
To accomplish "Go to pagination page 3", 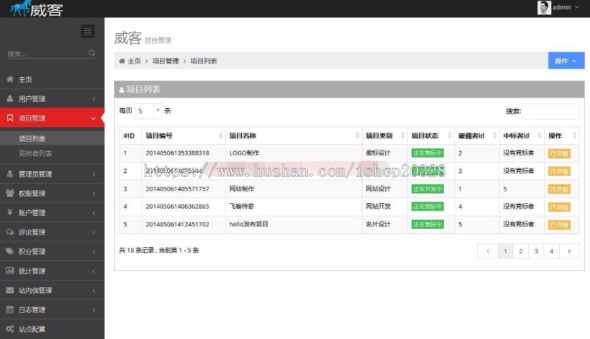I will pos(536,251).
